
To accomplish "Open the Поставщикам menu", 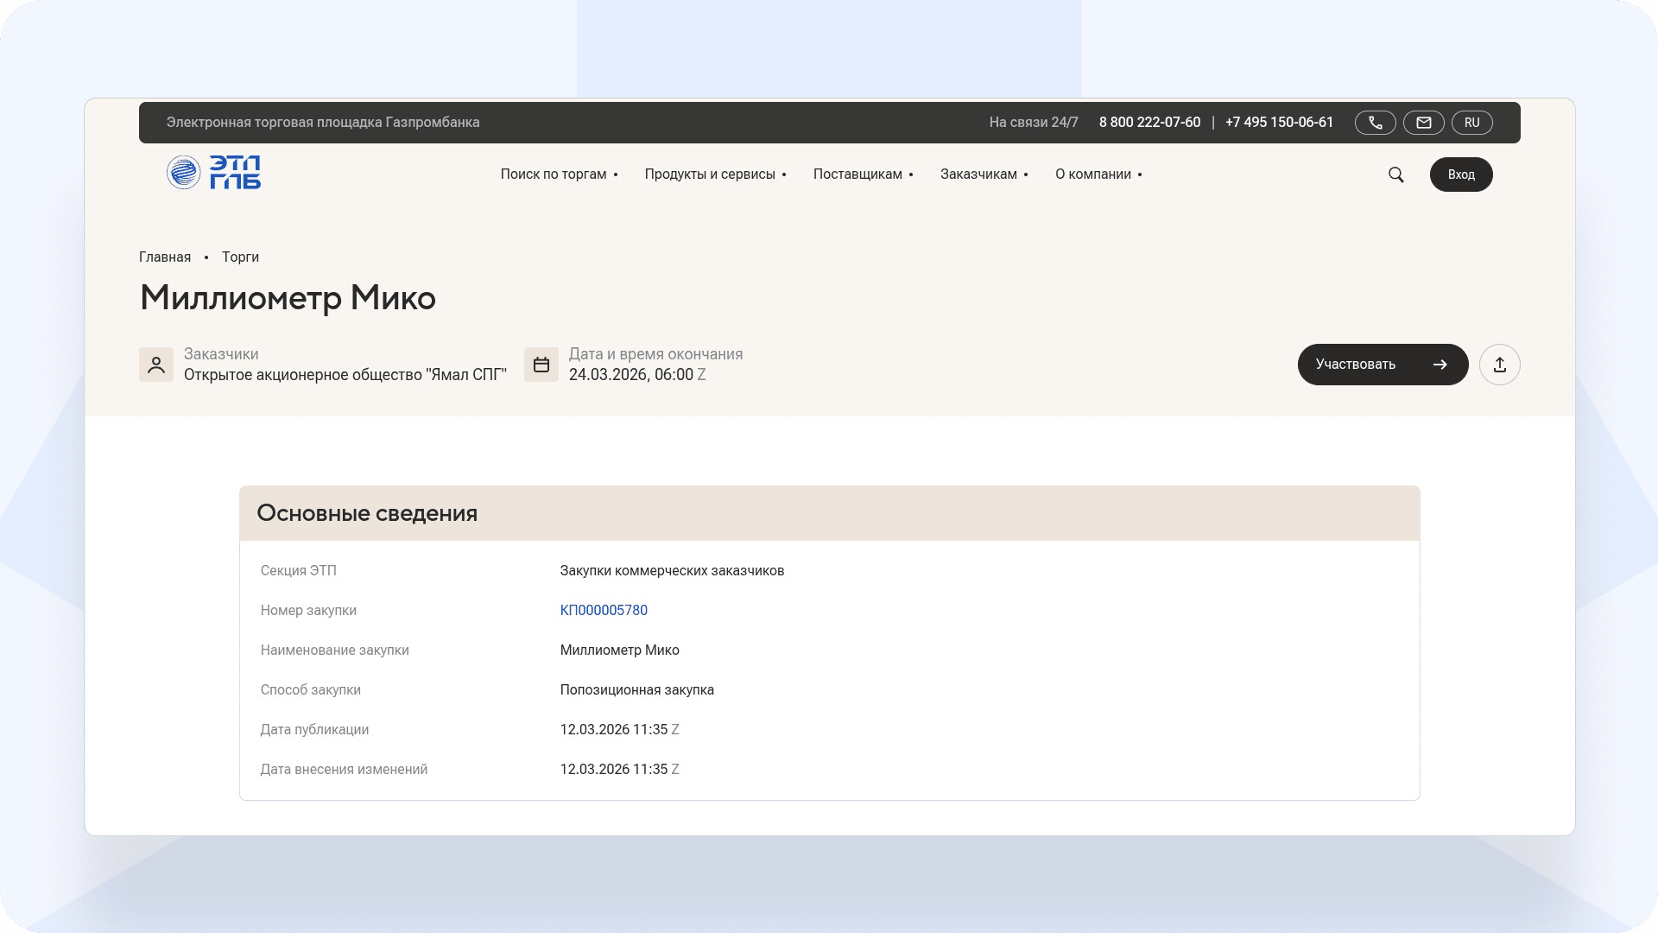I will point(863,175).
